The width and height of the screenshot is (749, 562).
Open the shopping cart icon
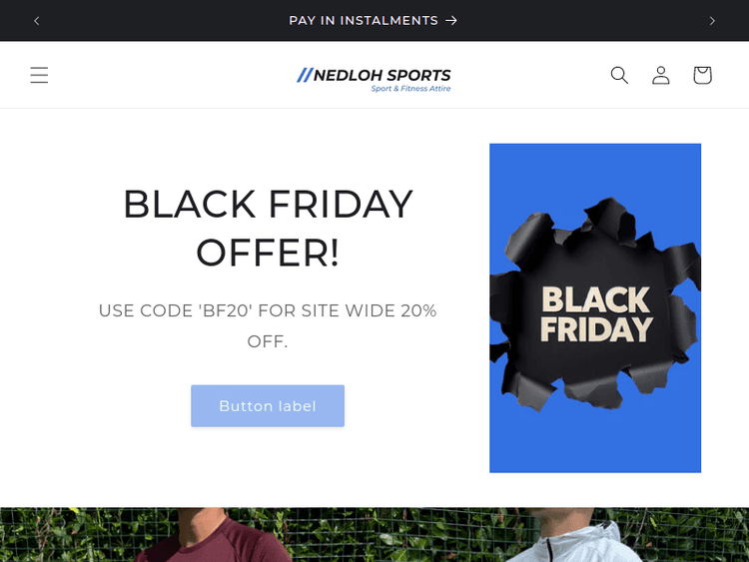[x=702, y=75]
